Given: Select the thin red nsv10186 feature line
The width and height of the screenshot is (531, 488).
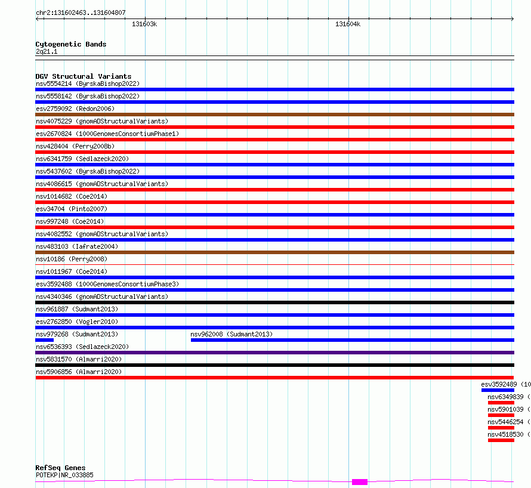Looking at the screenshot, I should click(x=274, y=264).
